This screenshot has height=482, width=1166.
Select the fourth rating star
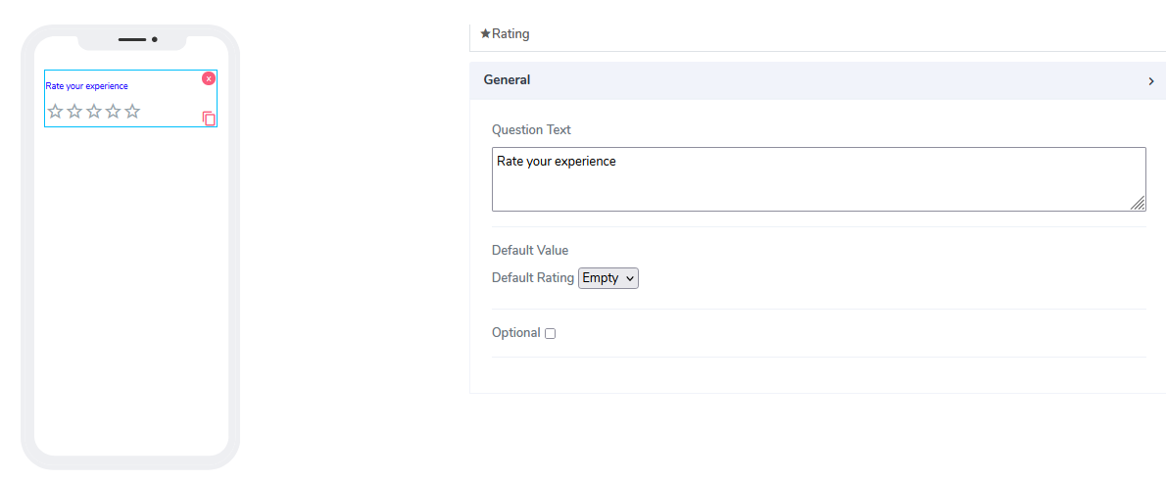point(113,112)
